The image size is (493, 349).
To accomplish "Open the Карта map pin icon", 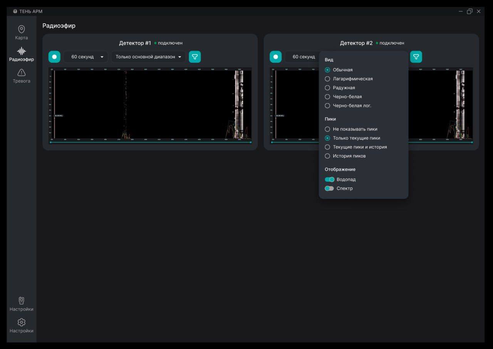I will click(22, 30).
